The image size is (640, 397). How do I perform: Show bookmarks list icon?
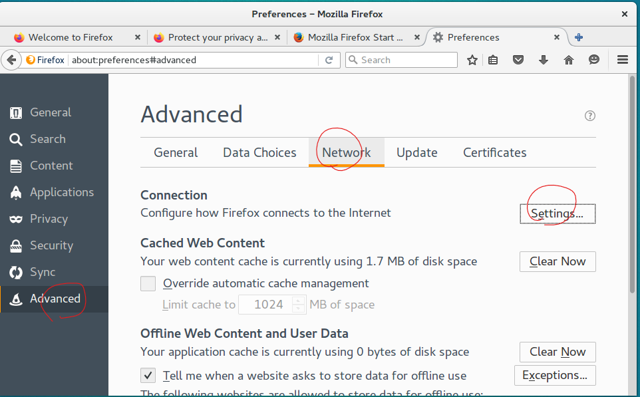493,60
